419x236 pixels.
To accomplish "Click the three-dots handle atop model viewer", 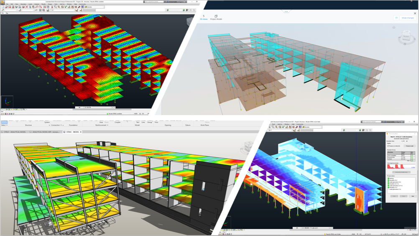I will coord(286,11).
